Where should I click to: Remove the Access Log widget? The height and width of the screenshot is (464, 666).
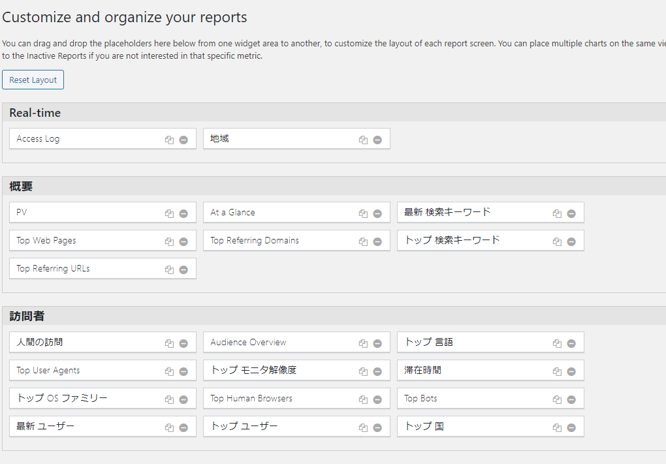183,140
